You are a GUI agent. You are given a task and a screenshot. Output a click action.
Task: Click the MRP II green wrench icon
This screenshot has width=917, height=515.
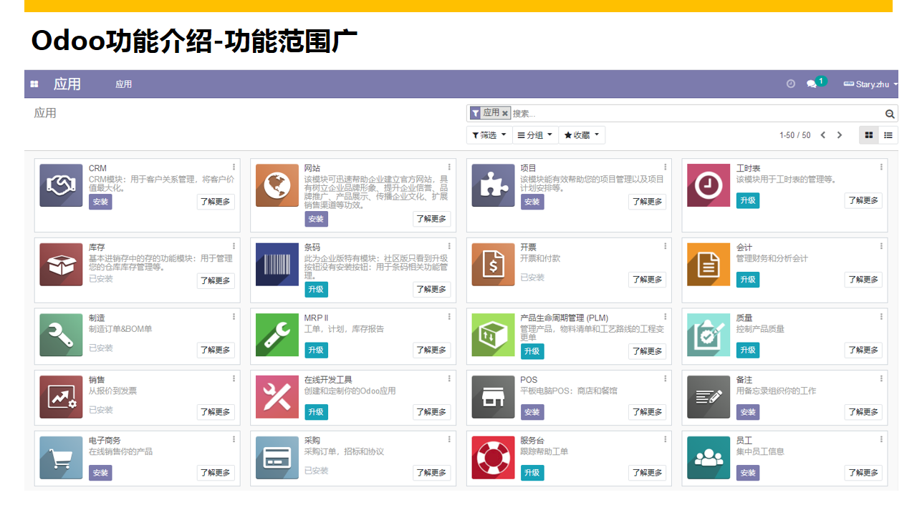(x=277, y=335)
